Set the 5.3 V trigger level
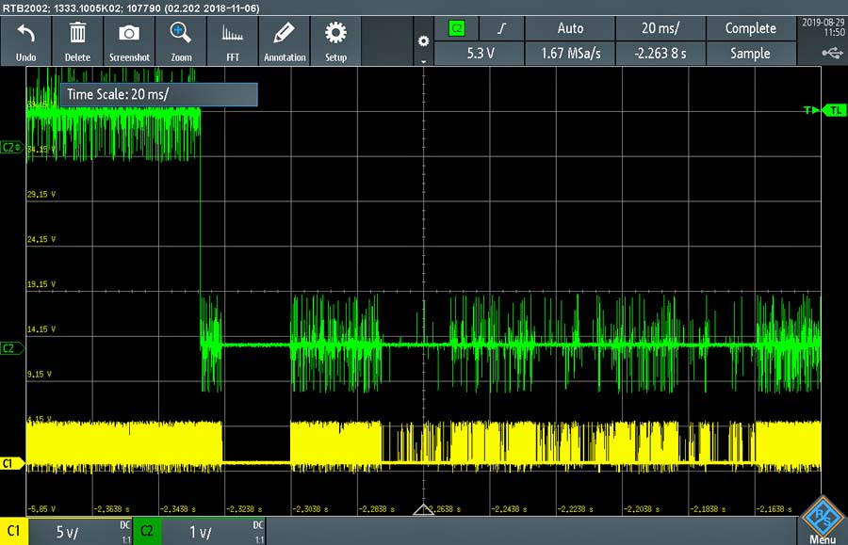 (480, 54)
